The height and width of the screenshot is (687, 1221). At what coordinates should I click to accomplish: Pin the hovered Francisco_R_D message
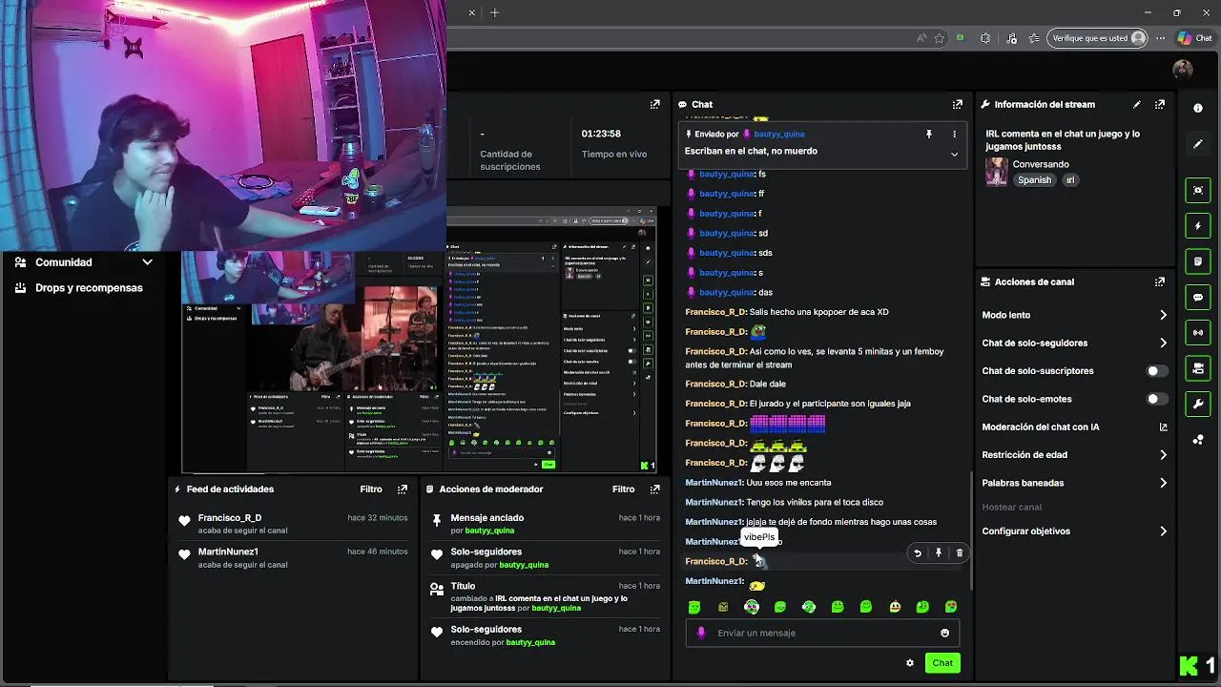[x=939, y=552]
